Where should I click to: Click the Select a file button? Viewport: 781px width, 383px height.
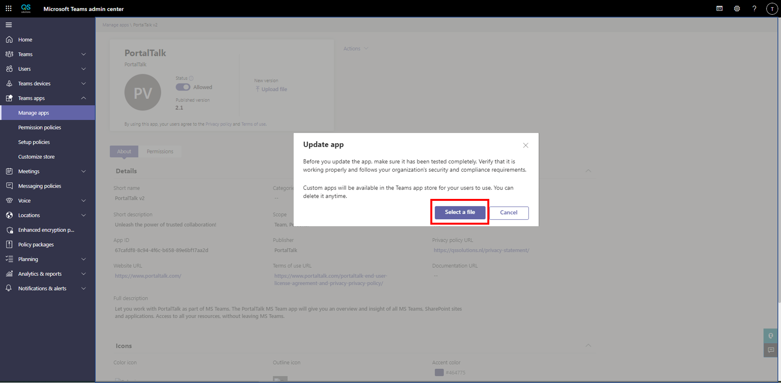(460, 212)
